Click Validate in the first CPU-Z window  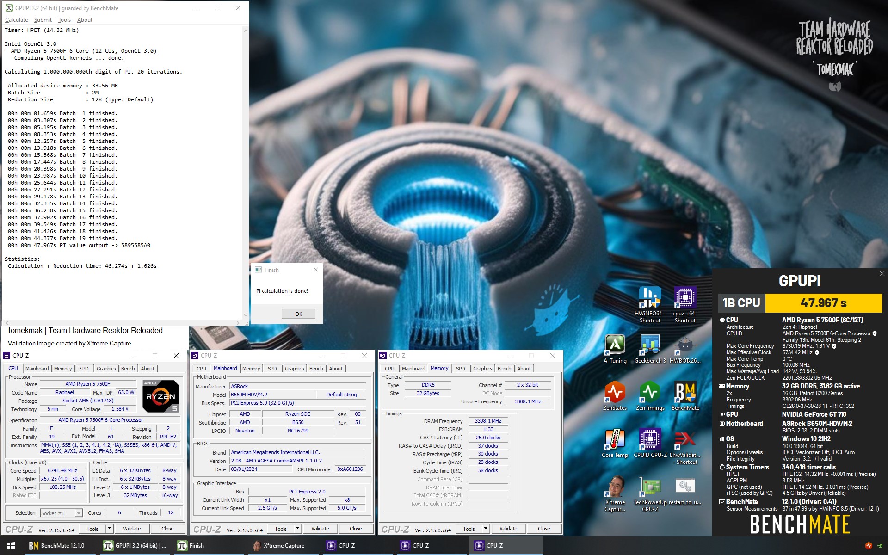[x=132, y=529]
